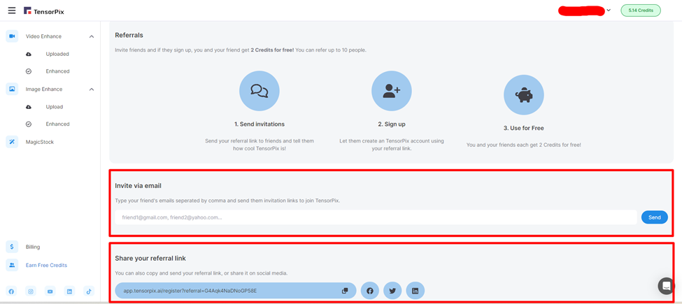Screen dimensions: 682x304
Task: Open the TikTok page from the sidebar footer
Action: 89,291
